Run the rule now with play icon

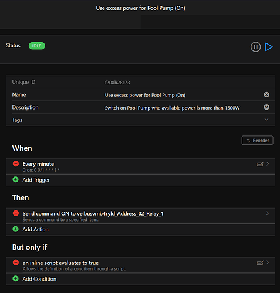pyautogui.click(x=269, y=47)
